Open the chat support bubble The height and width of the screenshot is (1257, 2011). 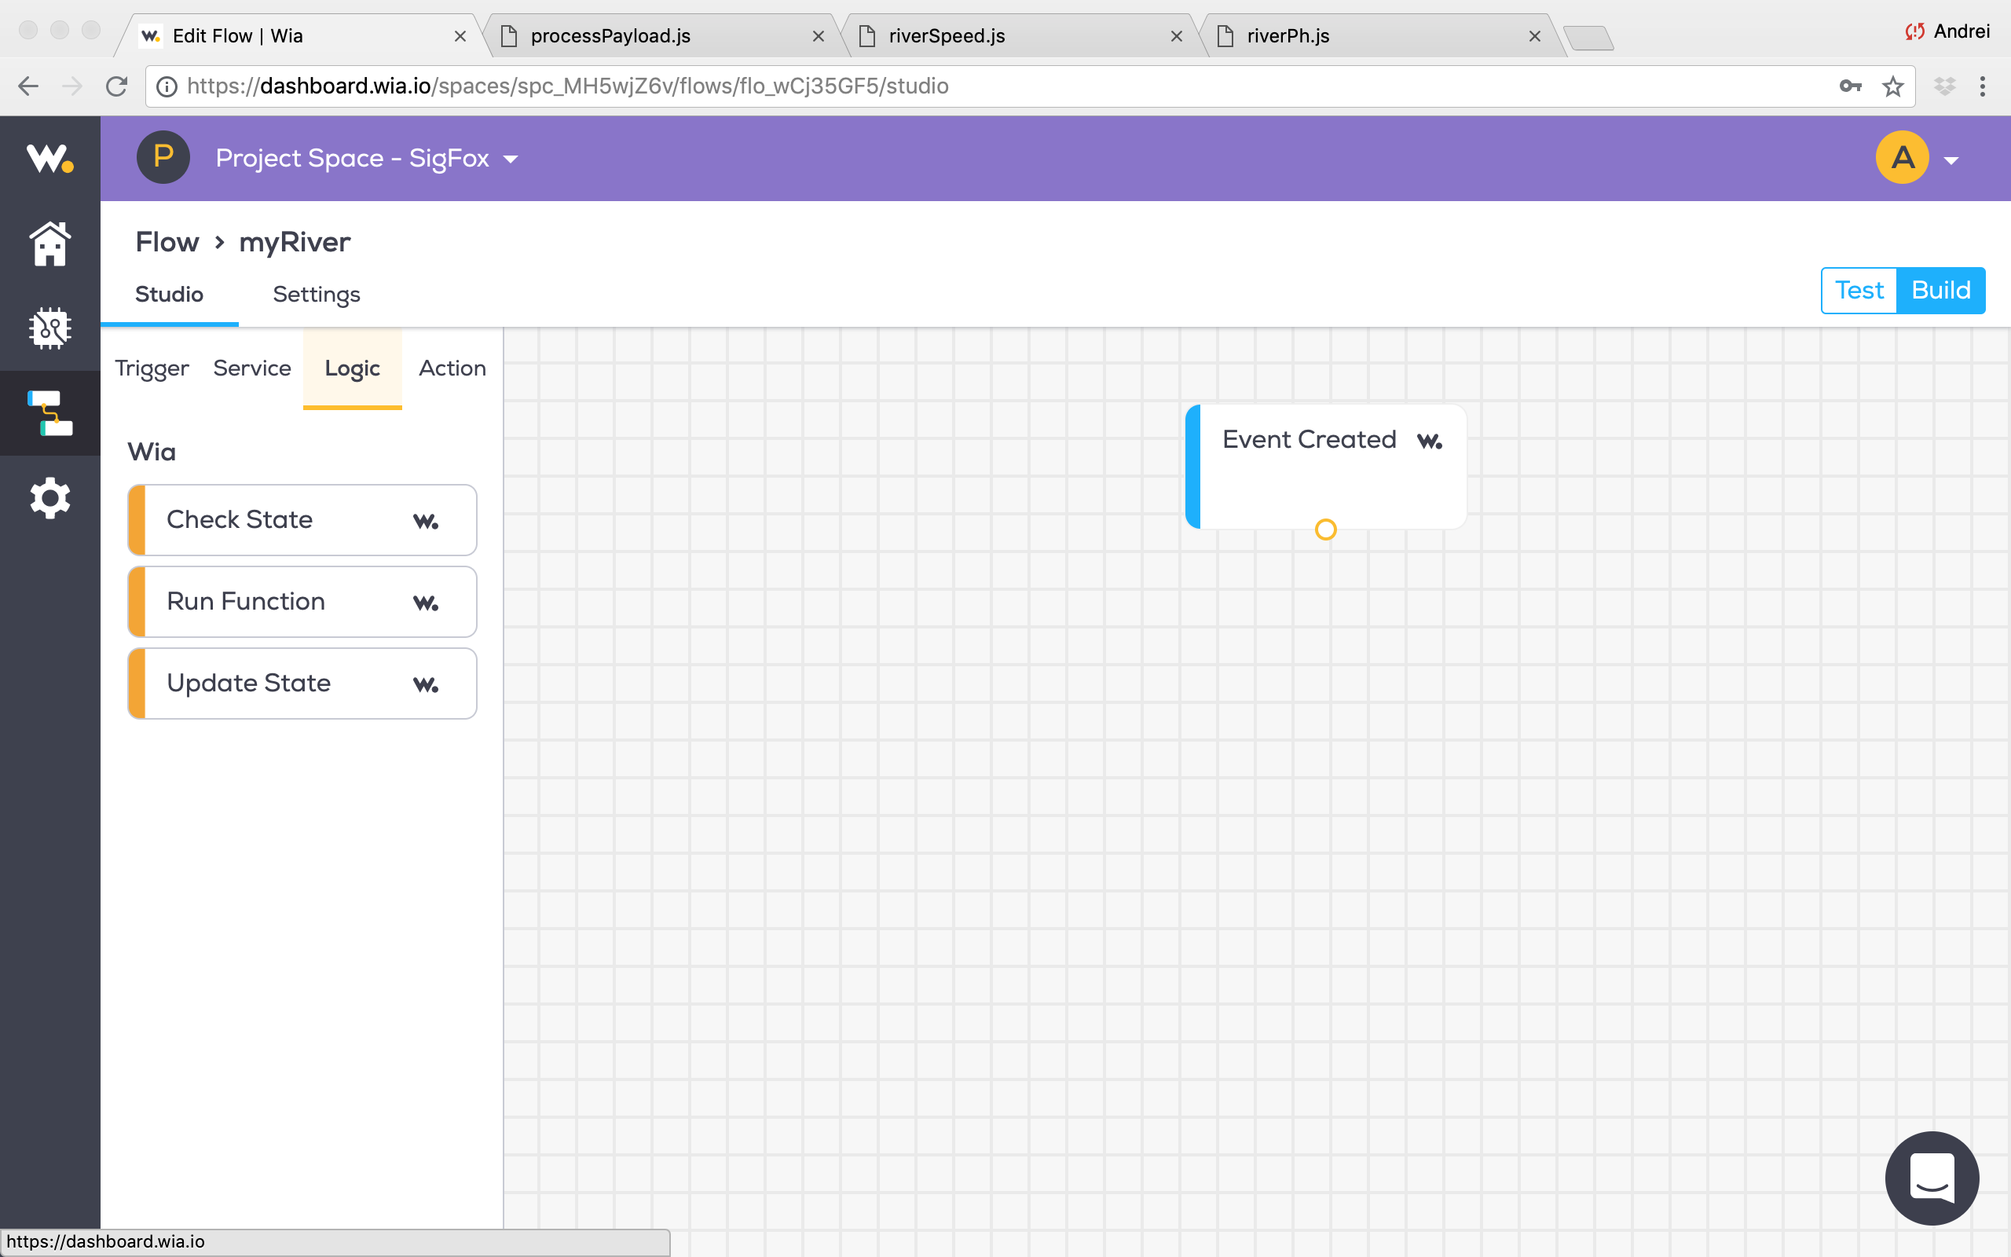(1931, 1177)
